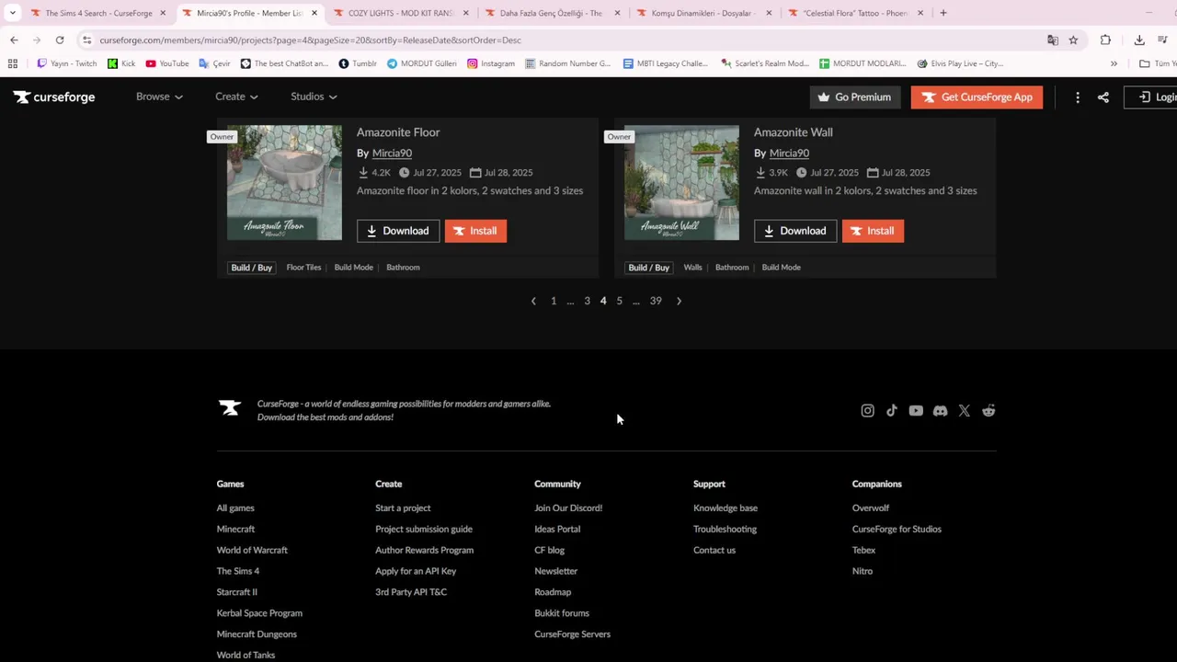Open Amazonite Floor thumbnail image
This screenshot has height=662, width=1177.
coord(284,182)
